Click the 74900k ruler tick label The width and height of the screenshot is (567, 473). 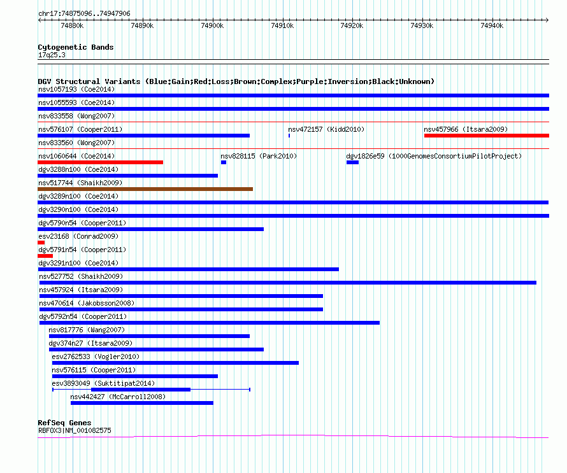click(212, 25)
